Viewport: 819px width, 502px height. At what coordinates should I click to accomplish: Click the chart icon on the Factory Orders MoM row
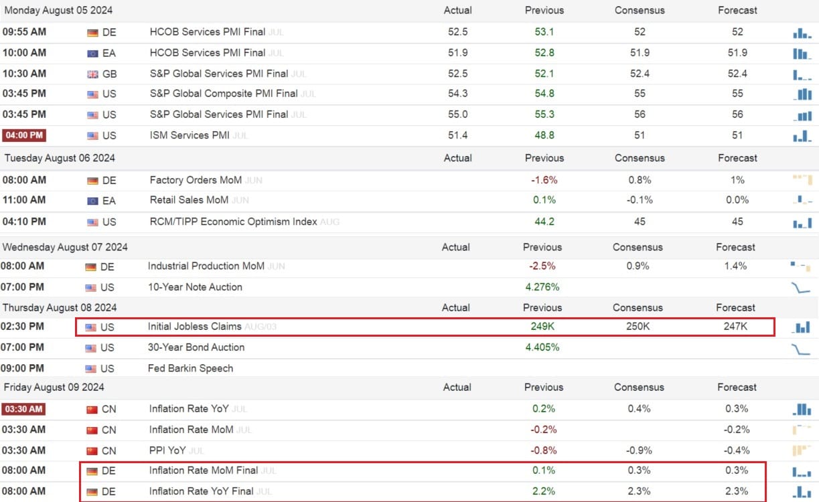[802, 180]
